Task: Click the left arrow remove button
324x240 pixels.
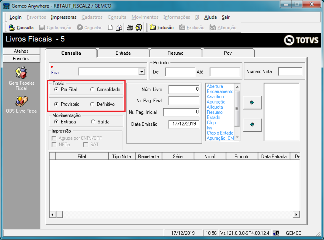Action: point(252,125)
